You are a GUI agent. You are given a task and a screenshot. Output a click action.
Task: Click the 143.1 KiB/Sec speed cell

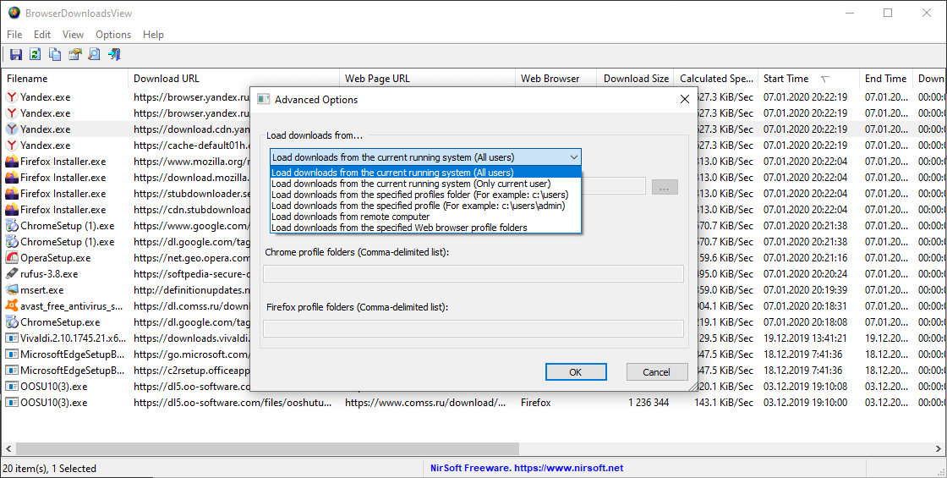click(724, 403)
